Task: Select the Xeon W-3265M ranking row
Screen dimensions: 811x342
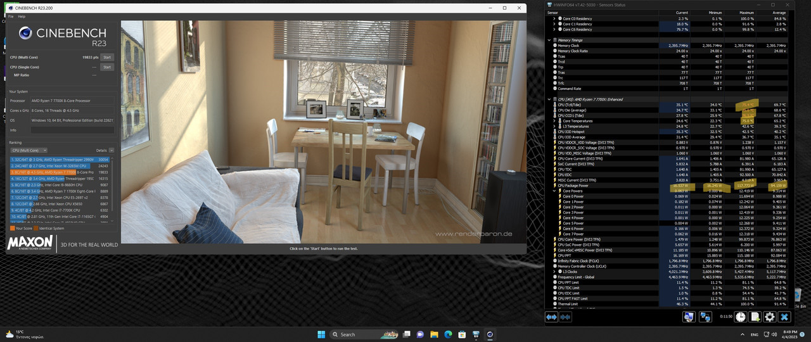Action: point(60,166)
